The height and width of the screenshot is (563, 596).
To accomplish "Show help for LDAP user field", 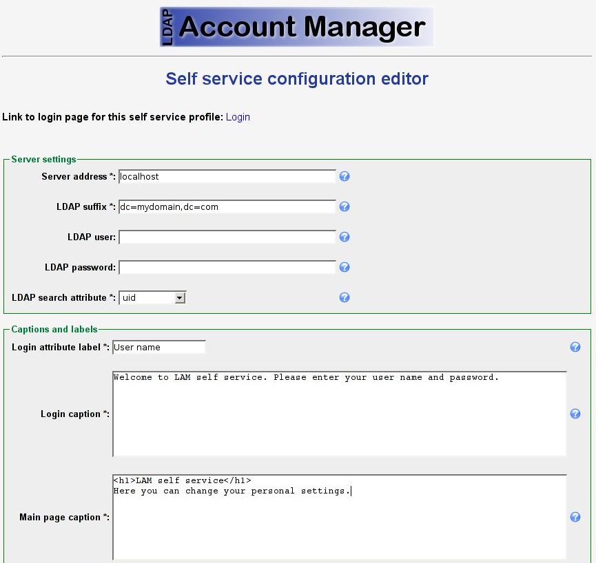I will pos(345,237).
